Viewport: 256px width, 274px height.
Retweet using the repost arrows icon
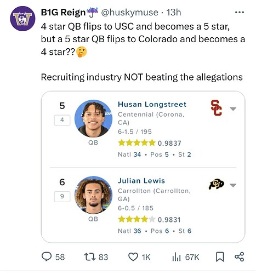90,257
